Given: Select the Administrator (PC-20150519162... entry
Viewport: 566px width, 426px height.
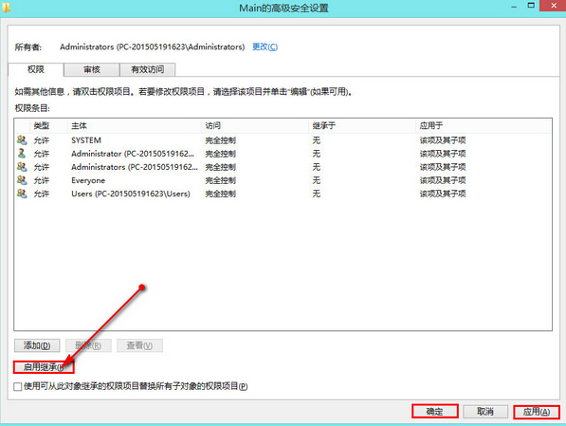Looking at the screenshot, I should coord(283,154).
